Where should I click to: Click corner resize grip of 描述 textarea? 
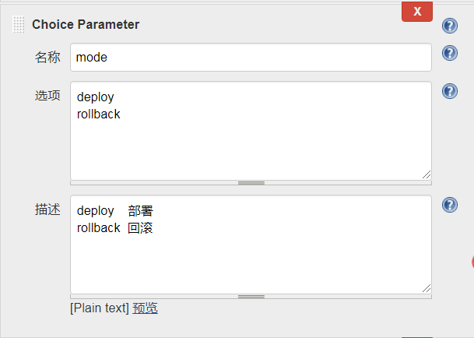click(427, 289)
